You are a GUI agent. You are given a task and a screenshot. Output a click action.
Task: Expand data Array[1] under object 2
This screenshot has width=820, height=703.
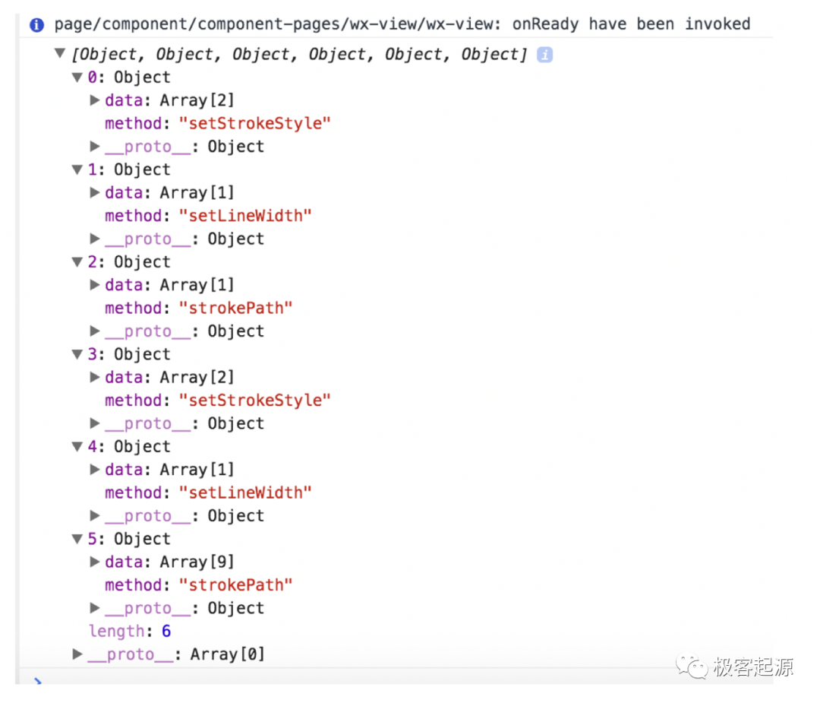95,284
